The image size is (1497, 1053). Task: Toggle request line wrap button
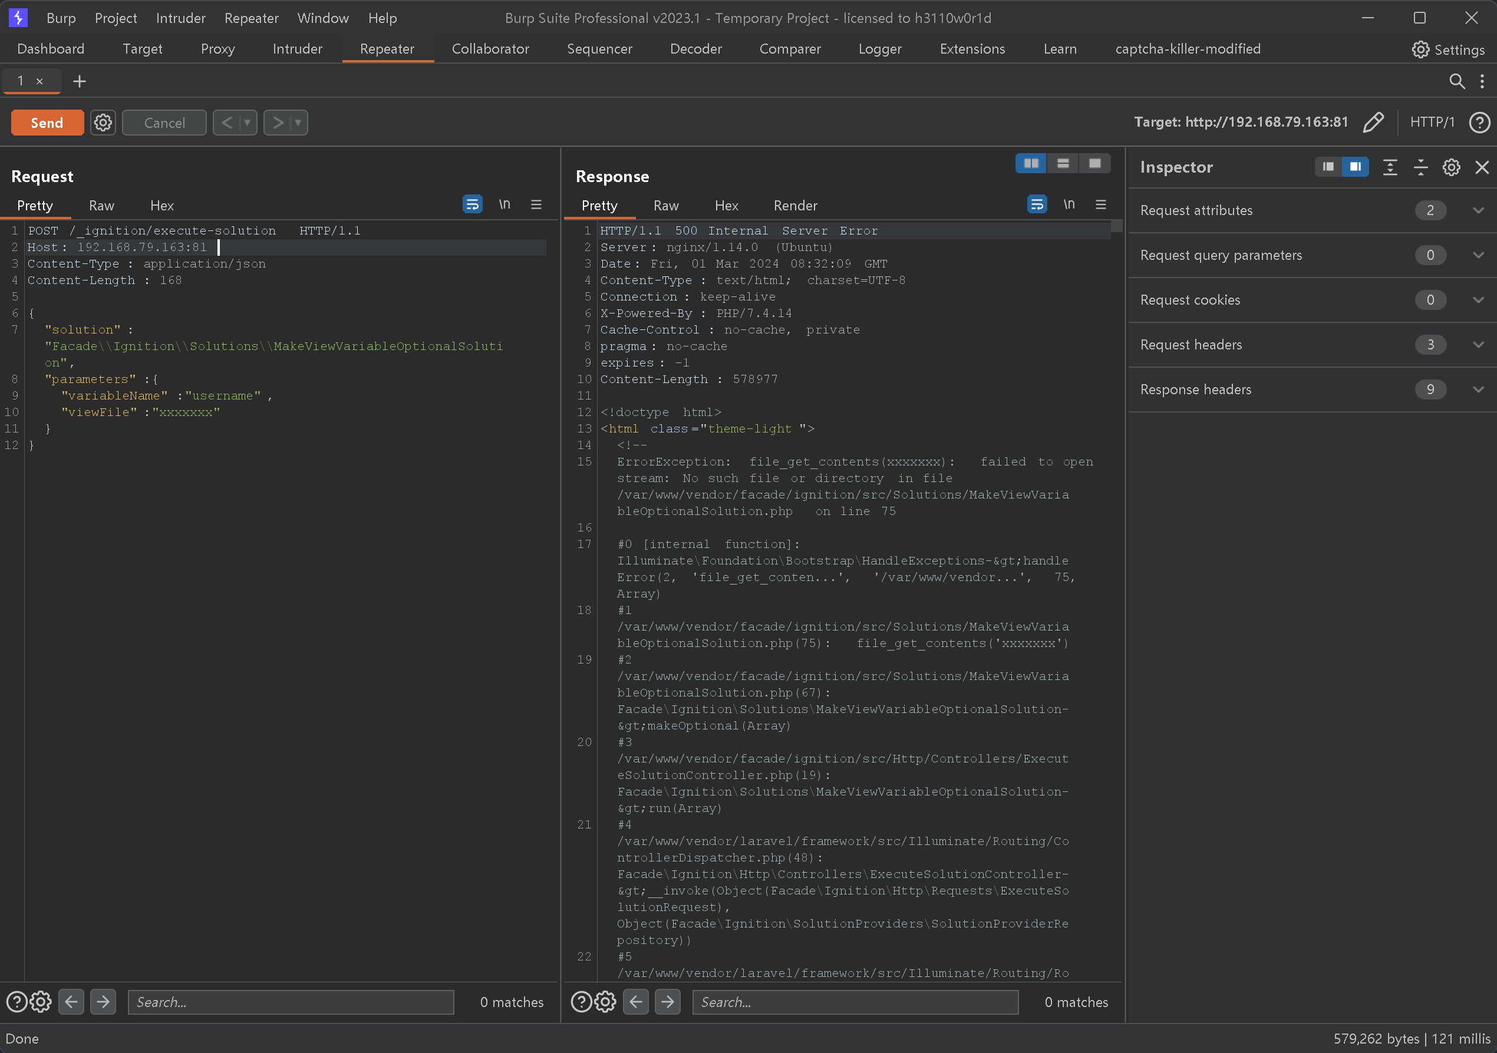(472, 204)
